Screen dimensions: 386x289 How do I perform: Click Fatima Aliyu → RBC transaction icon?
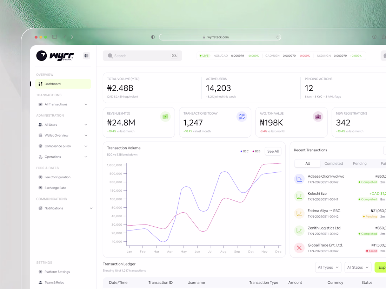pyautogui.click(x=299, y=213)
